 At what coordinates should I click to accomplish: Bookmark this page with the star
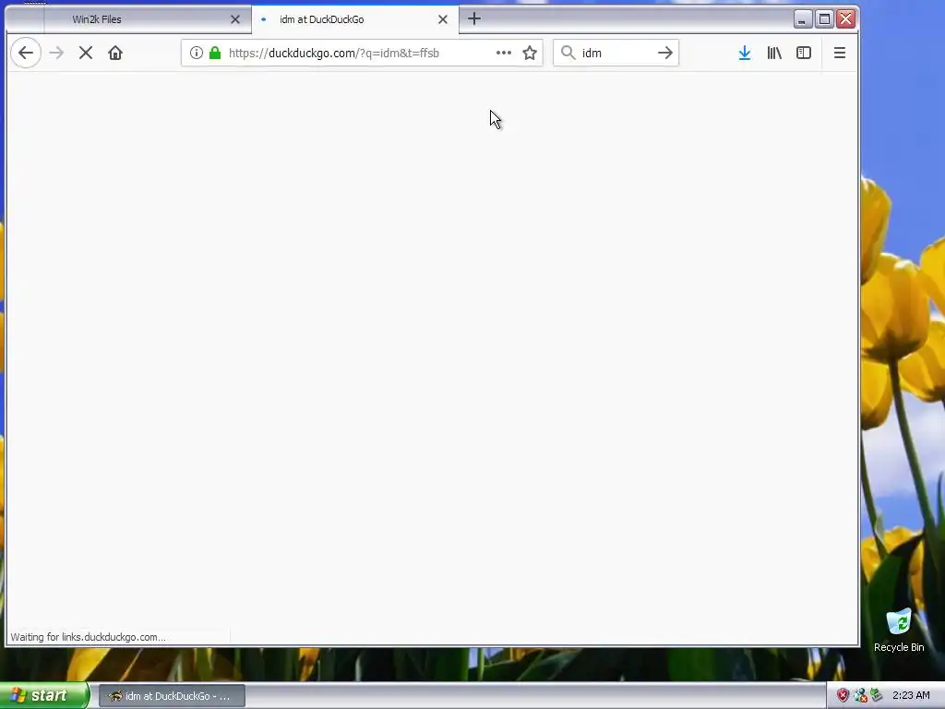click(x=530, y=53)
